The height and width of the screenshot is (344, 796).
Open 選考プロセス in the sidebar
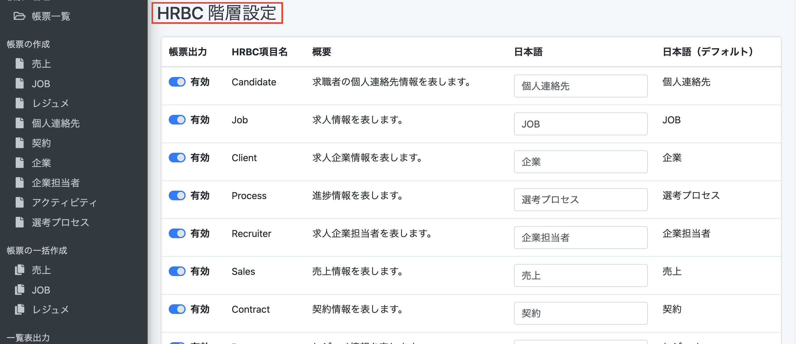61,222
